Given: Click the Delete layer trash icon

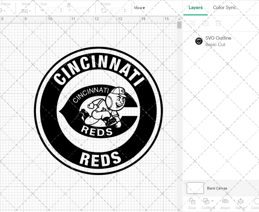Looking at the screenshot, I should point(219,23).
